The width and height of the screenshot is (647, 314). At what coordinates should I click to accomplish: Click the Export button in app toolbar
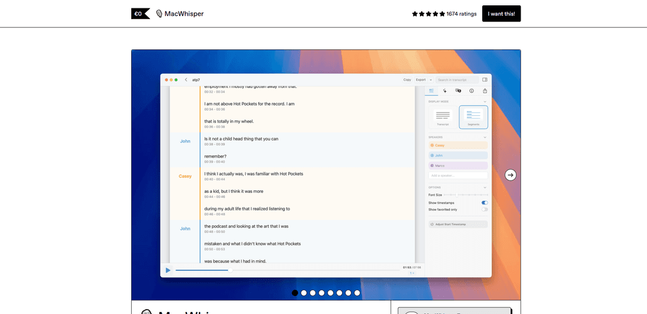(x=421, y=80)
